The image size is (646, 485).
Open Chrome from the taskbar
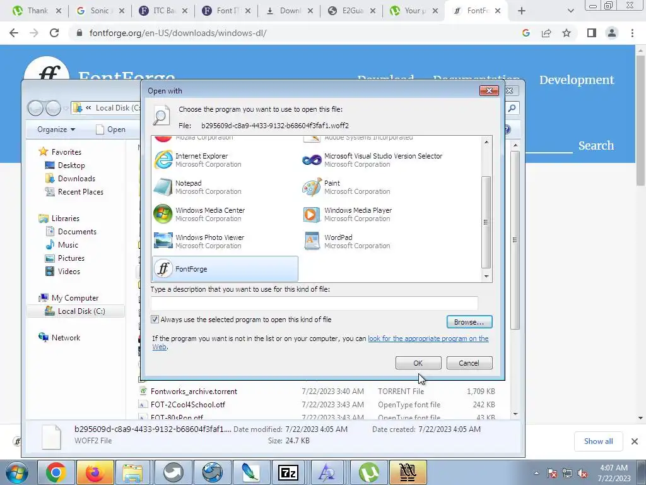pos(56,472)
